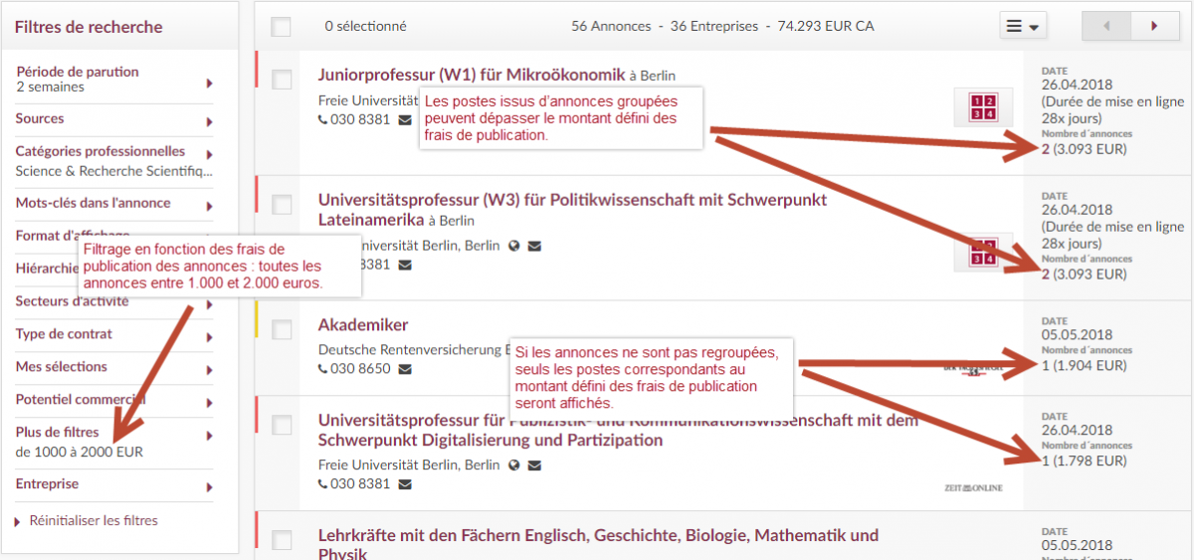Click the phone icon in Publizistik professor row
This screenshot has height=560, width=1194.
tap(322, 484)
